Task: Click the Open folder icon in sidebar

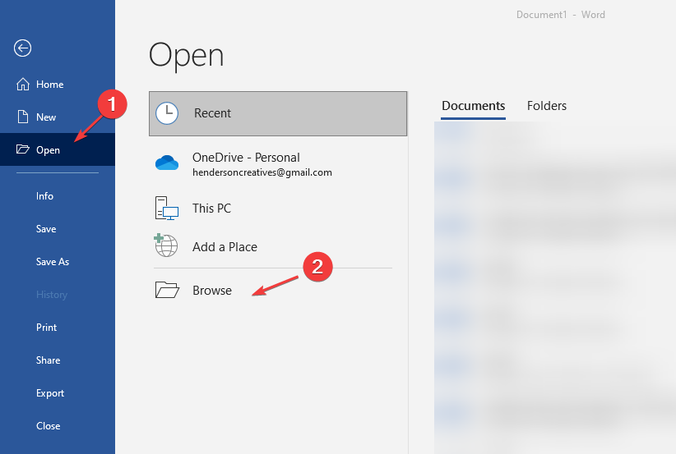Action: point(22,150)
